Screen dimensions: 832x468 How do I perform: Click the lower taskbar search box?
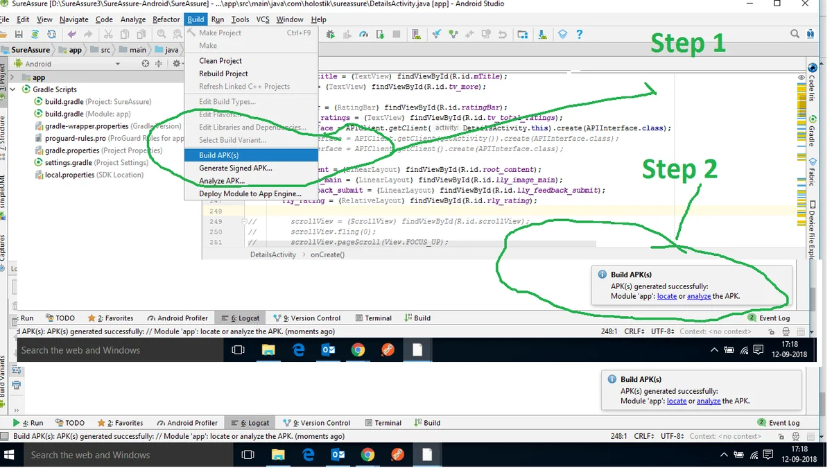click(128, 455)
